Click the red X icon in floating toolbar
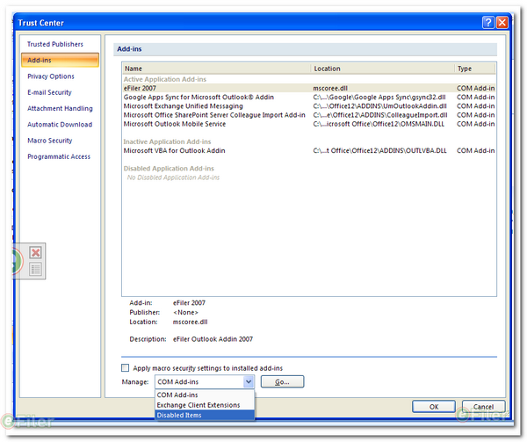 click(35, 252)
